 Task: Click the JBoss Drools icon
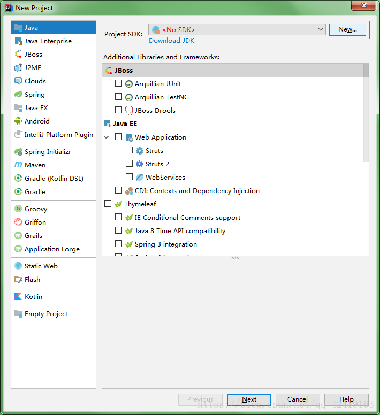coord(128,111)
